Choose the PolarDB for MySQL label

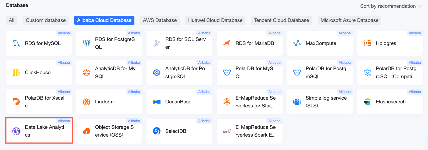pos(254,73)
